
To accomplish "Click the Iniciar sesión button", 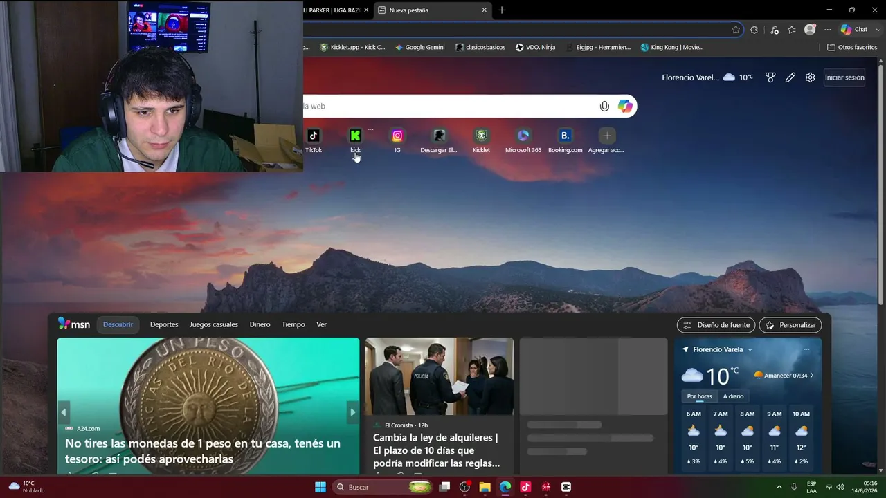I will click(844, 77).
